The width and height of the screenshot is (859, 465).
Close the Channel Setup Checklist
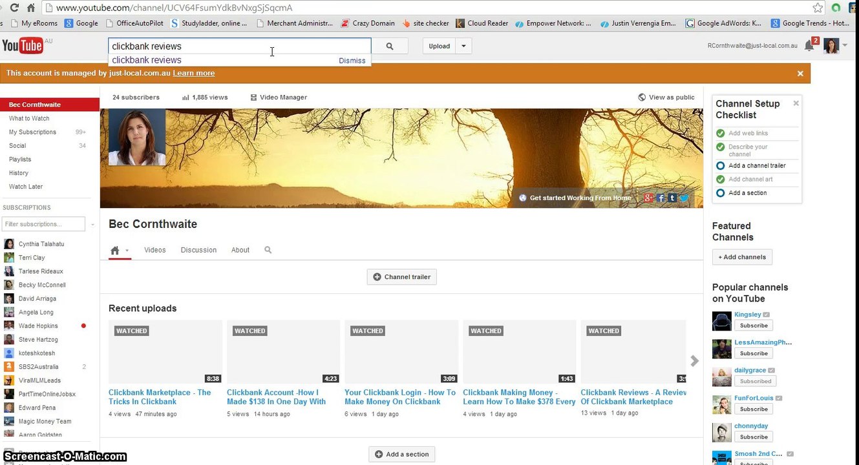coord(796,103)
